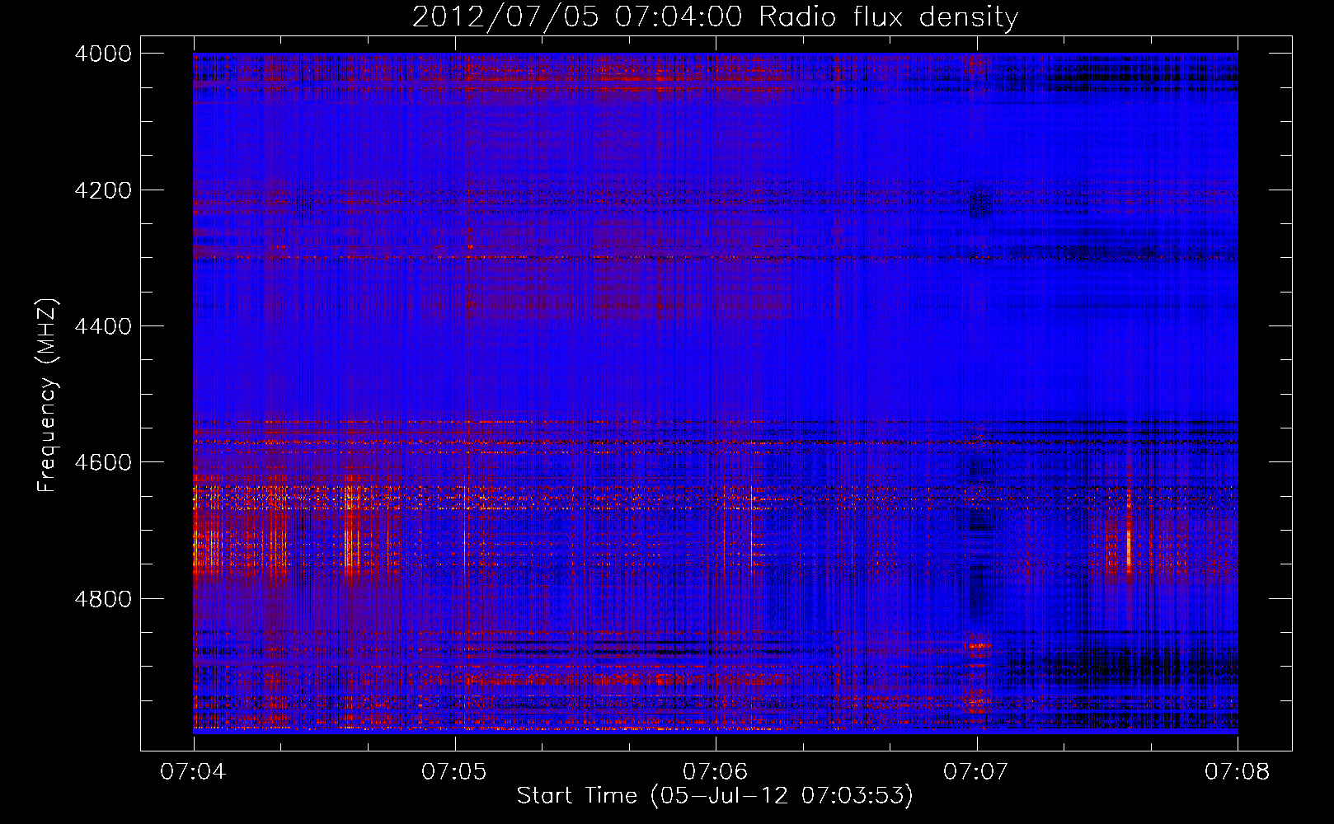Click the 'Start Time (05-Jul-12 07:03:53)' label
Screen dimensions: 1334x824
pos(715,796)
